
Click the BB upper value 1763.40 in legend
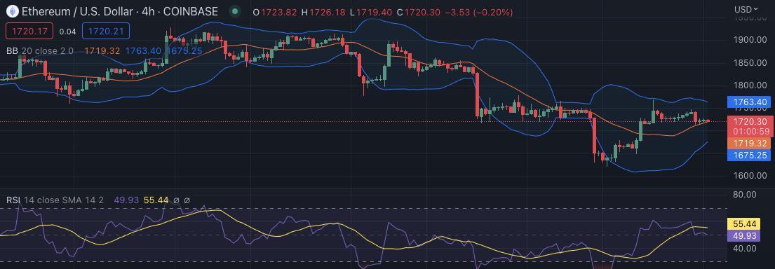(143, 50)
